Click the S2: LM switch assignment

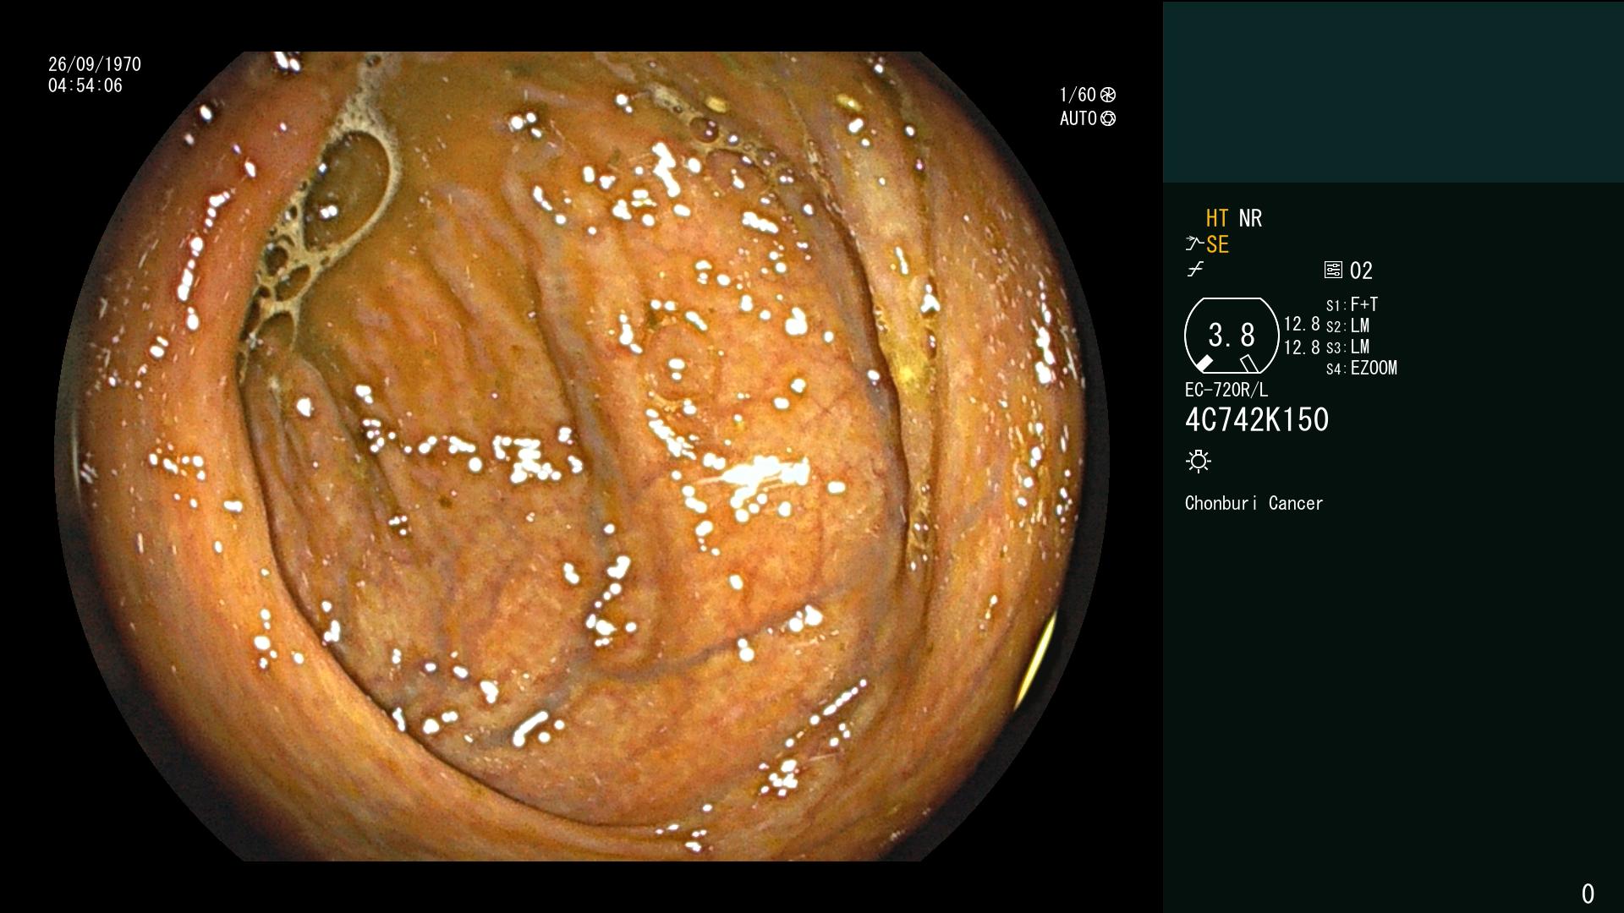coord(1347,325)
